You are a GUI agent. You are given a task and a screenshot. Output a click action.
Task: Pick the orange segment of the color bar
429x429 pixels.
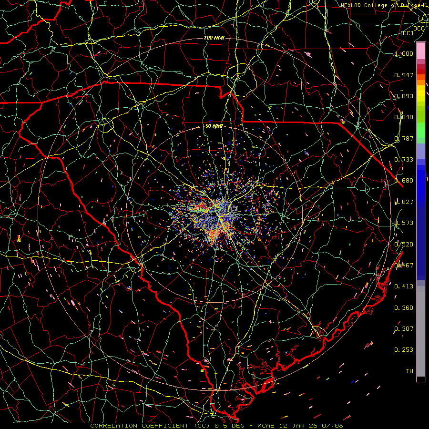(421, 82)
